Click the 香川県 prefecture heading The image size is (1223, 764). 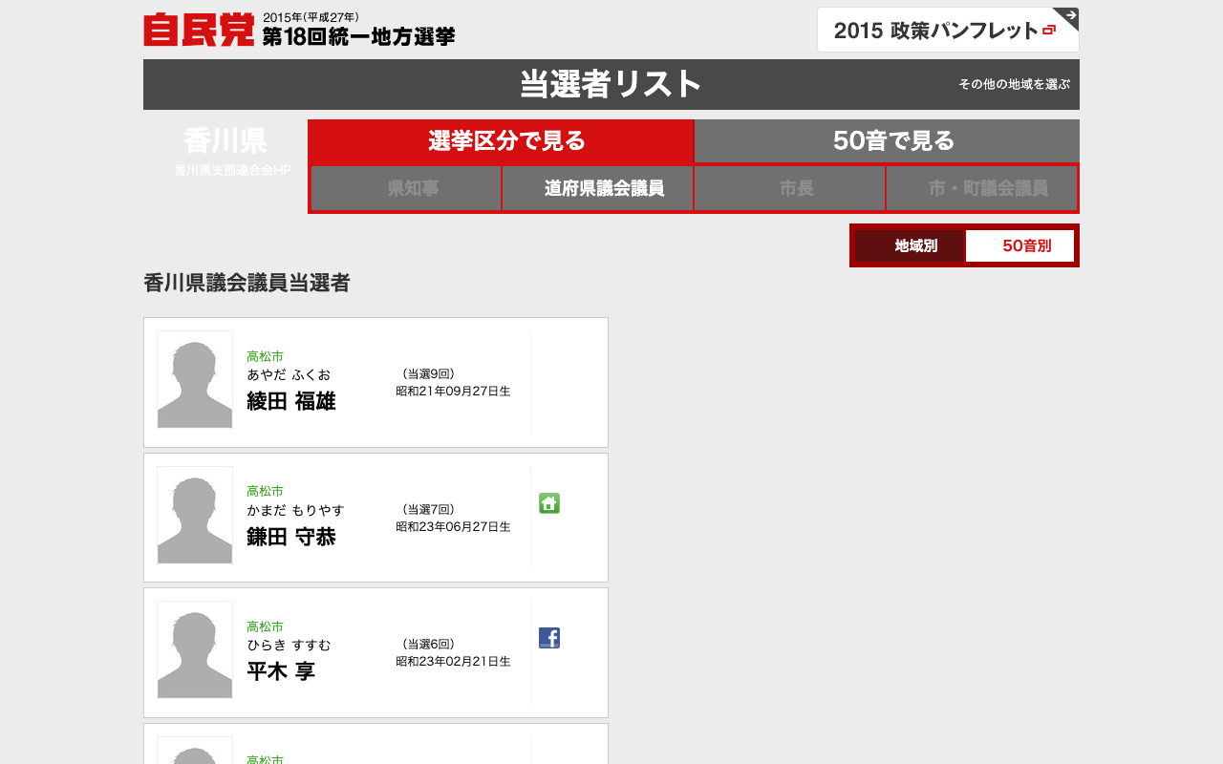[x=225, y=140]
